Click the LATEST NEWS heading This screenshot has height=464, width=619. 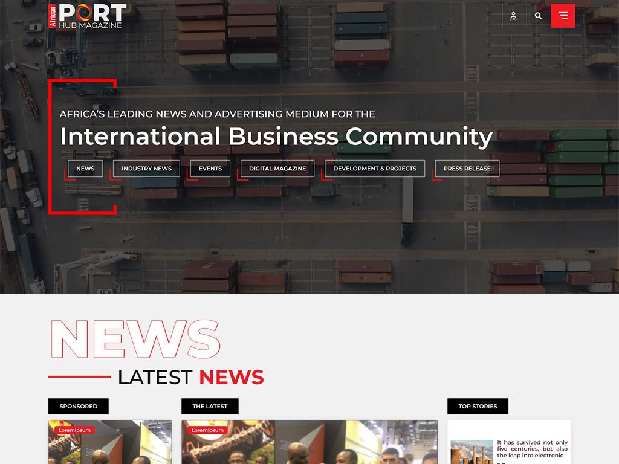pyautogui.click(x=190, y=377)
